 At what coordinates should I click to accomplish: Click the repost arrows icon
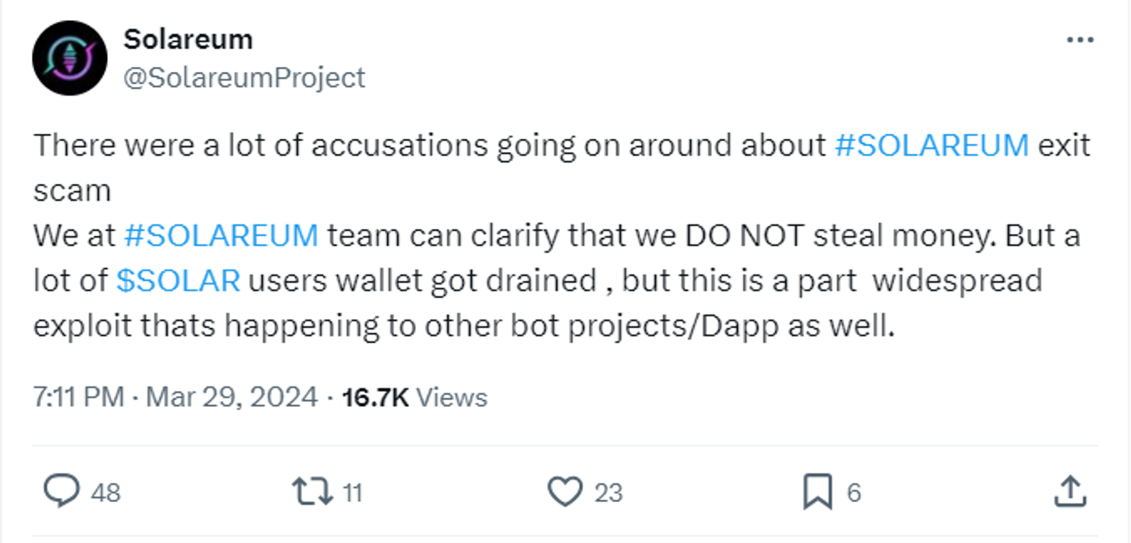click(x=312, y=491)
